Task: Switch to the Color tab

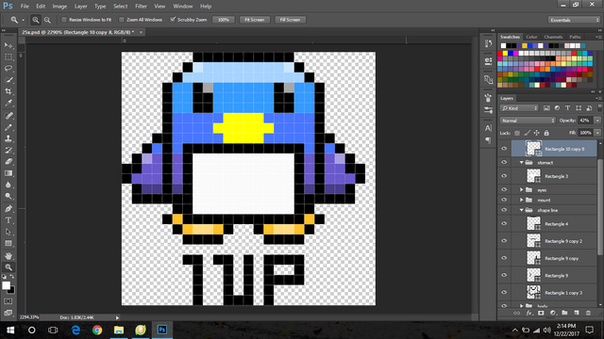Action: [x=531, y=37]
